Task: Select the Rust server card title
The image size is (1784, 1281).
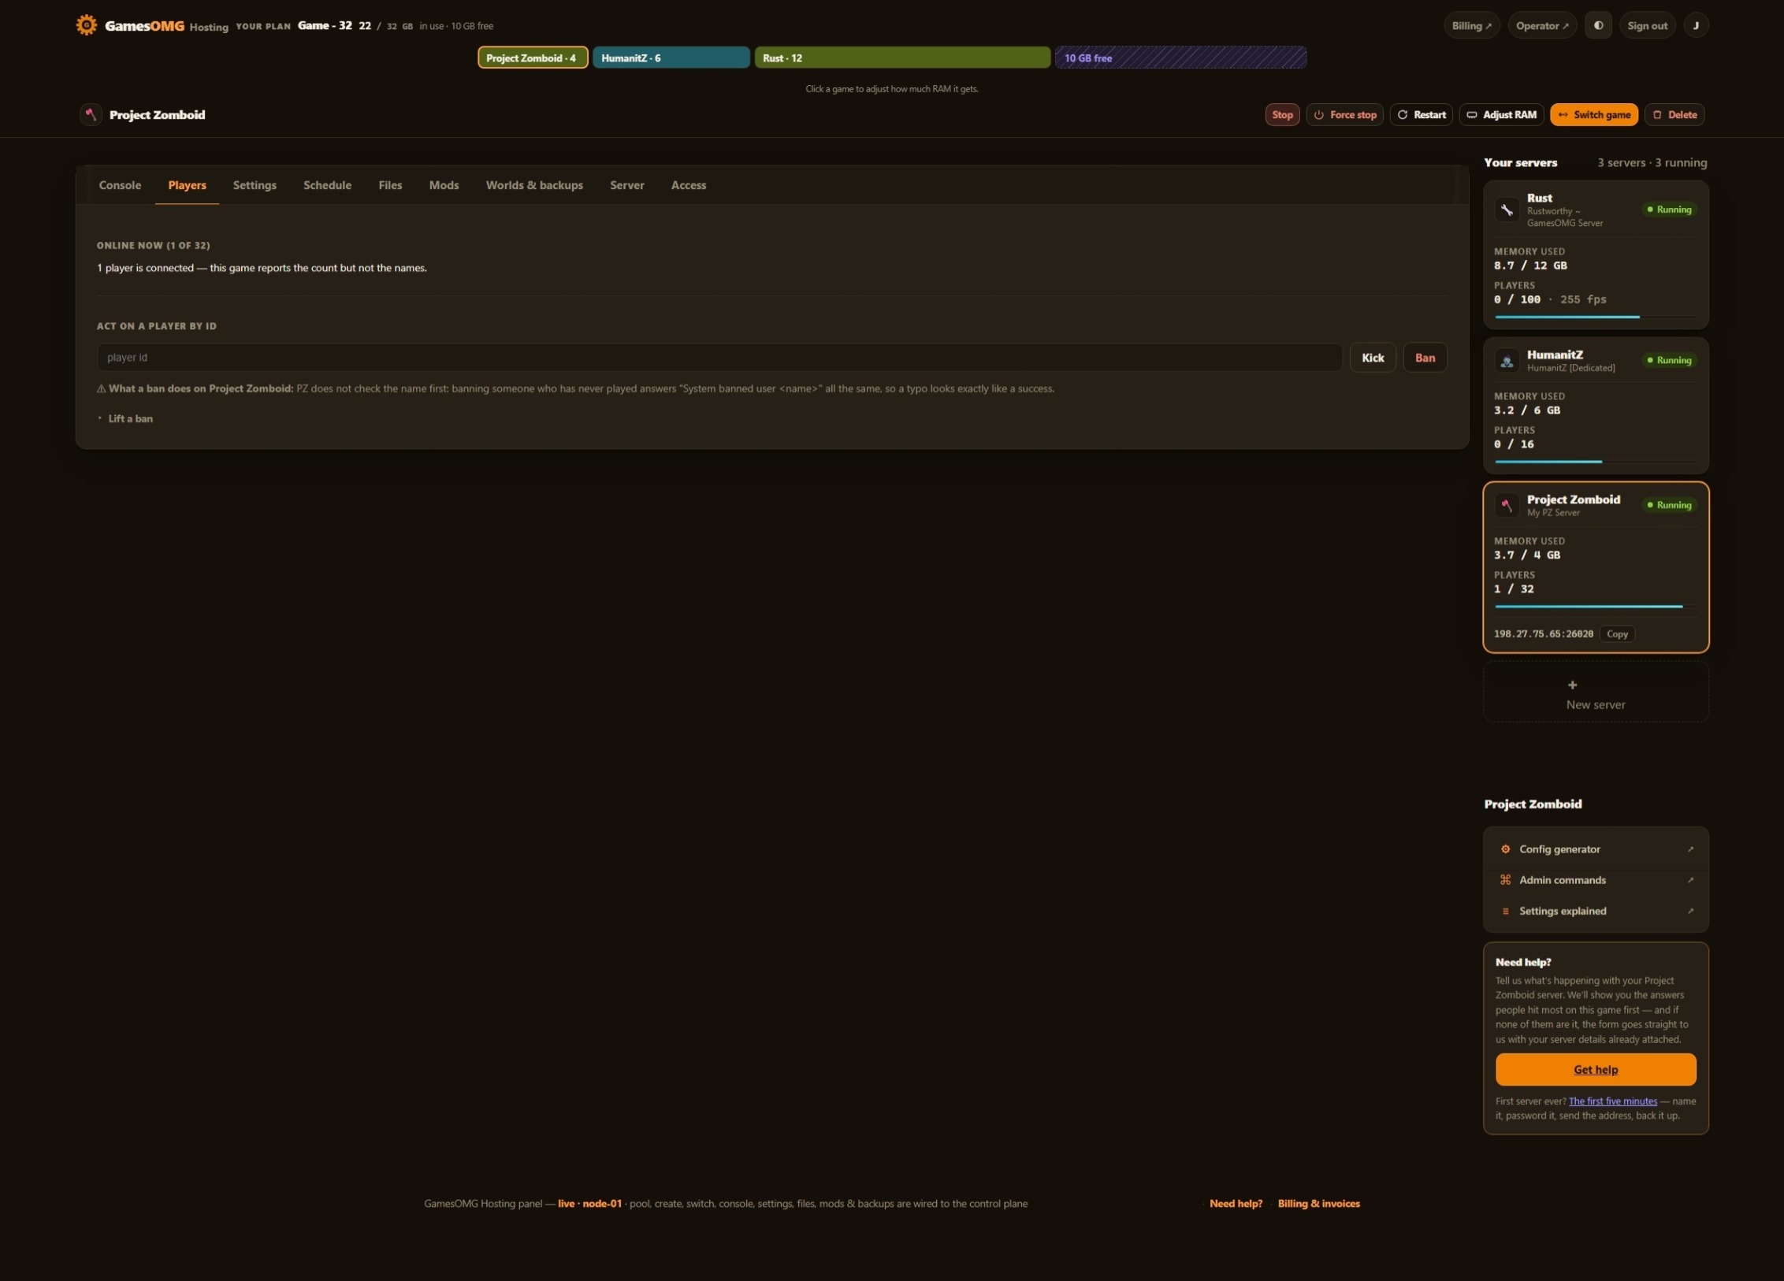Action: [1539, 199]
